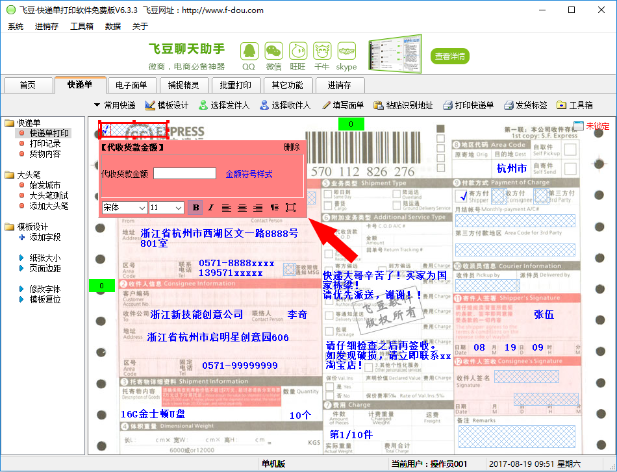617x472 pixels.
Task: Click 选择收件人 in the toolbar
Action: pyautogui.click(x=285, y=105)
